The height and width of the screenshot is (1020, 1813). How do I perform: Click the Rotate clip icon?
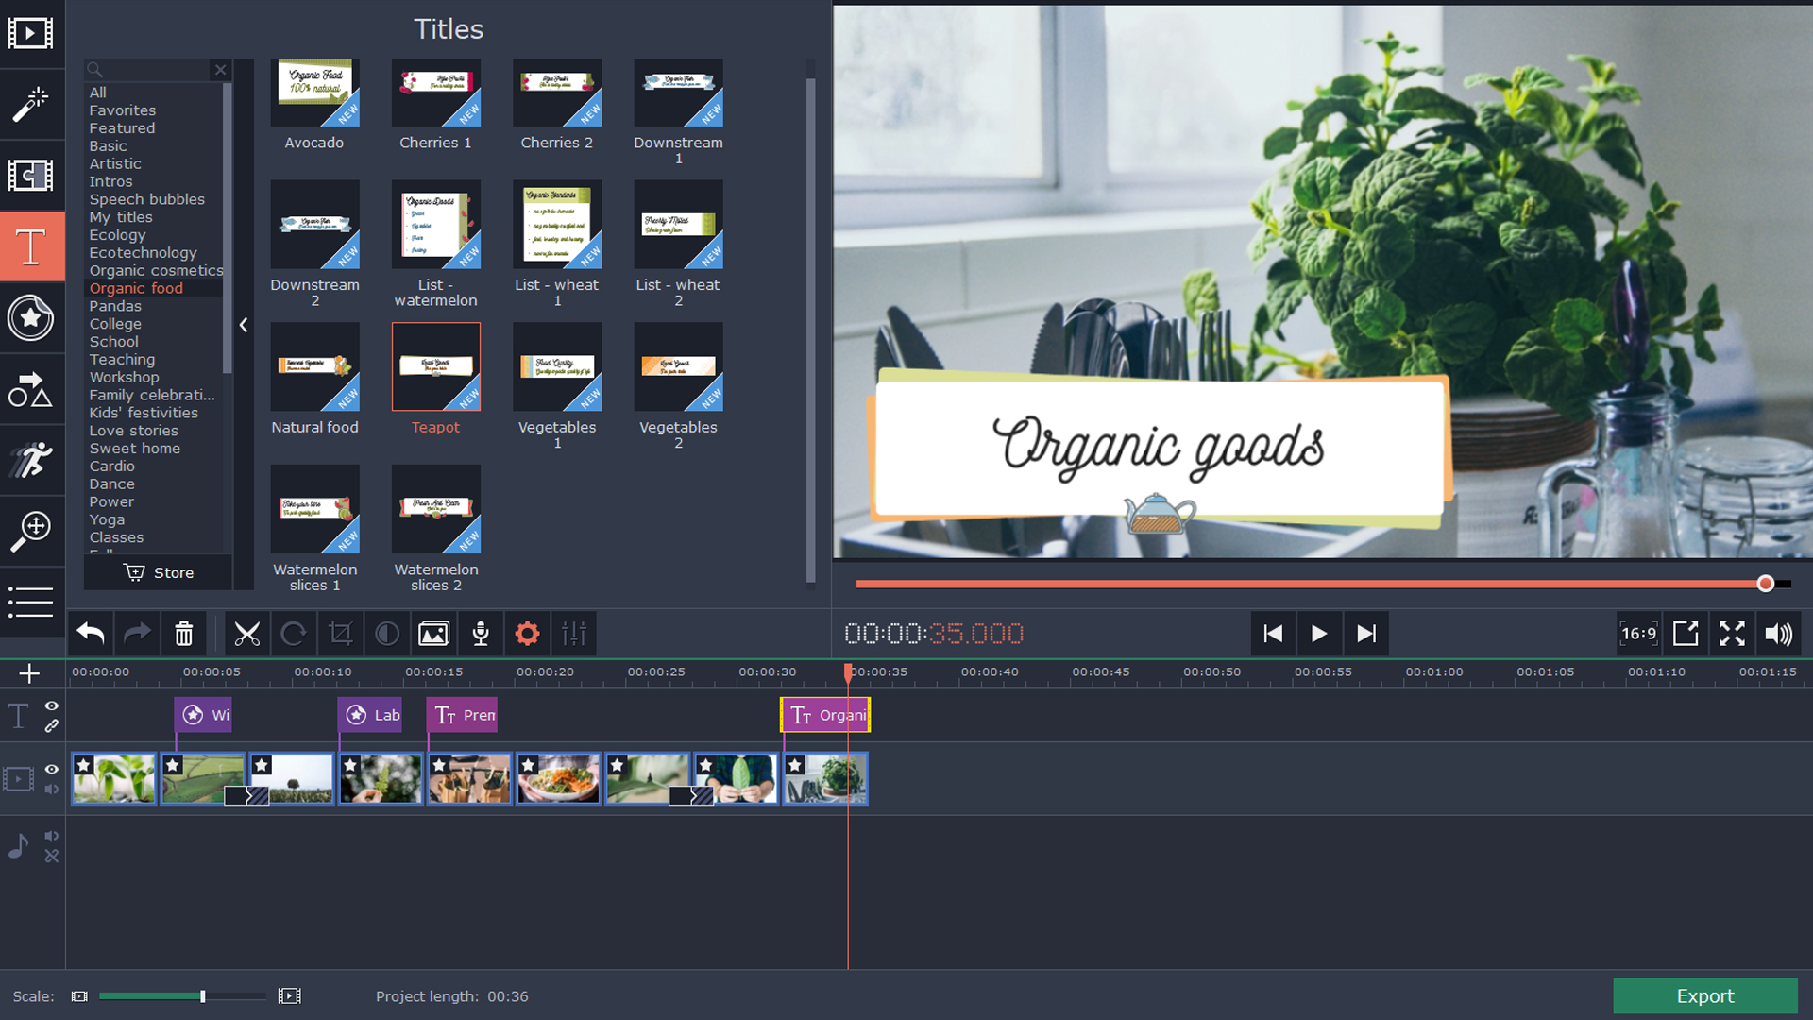point(294,634)
